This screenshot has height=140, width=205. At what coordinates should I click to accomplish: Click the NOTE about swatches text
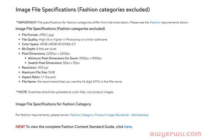click(65, 92)
